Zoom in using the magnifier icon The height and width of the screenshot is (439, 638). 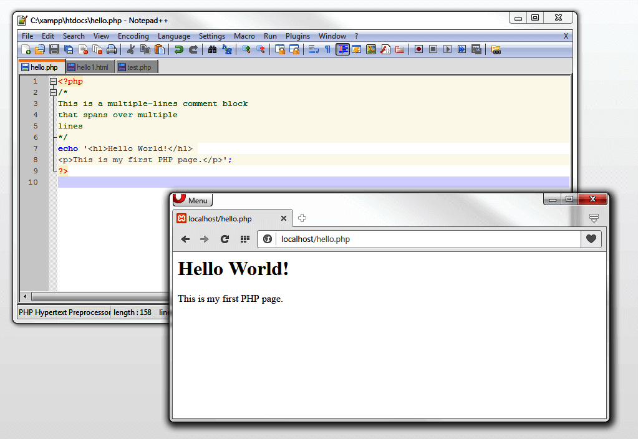[x=247, y=49]
